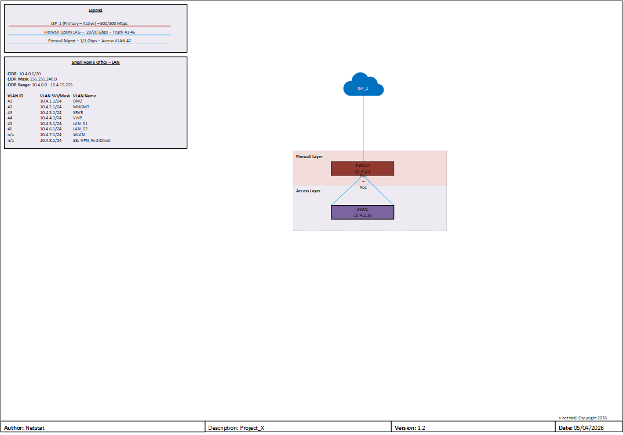This screenshot has height=435, width=623.
Task: Click the "Access Layer" label
Action: click(x=308, y=191)
